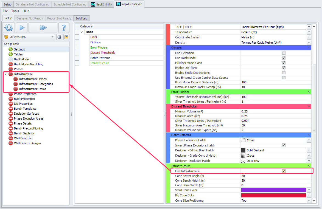Open help with the question mark icon

click(x=64, y=28)
